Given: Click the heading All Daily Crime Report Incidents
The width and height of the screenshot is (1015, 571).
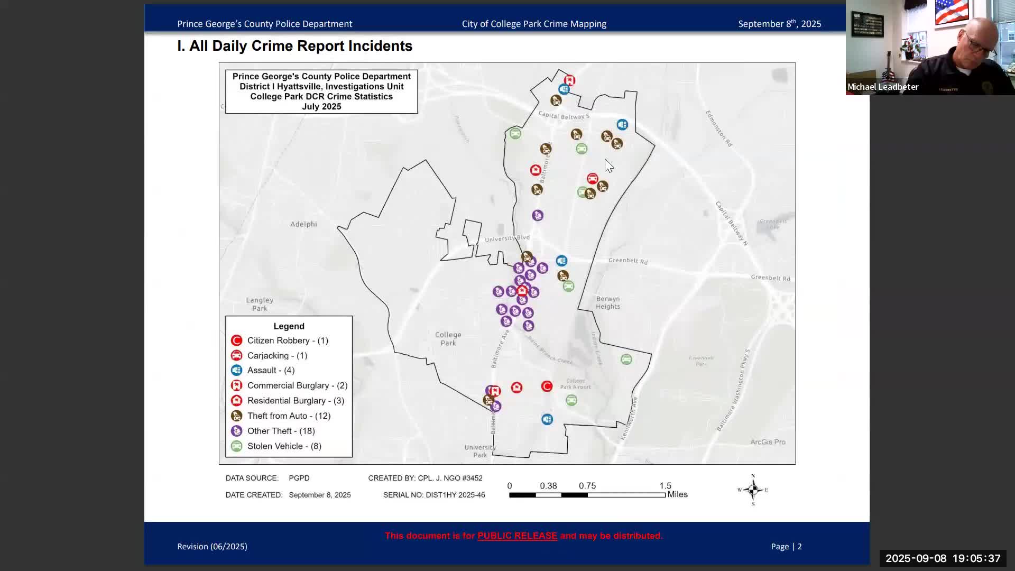Looking at the screenshot, I should tap(294, 46).
